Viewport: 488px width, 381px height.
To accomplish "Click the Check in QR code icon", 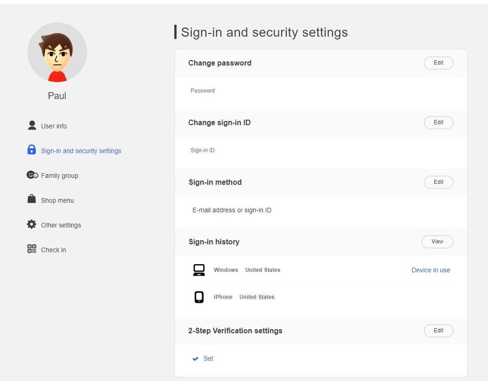I will tap(32, 249).
